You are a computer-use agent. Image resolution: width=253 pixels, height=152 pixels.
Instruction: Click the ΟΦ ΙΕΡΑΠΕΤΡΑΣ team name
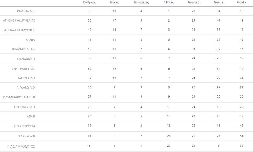(x=23, y=69)
